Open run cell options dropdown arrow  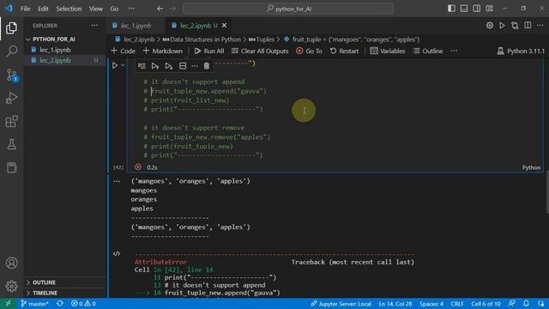coord(123,65)
